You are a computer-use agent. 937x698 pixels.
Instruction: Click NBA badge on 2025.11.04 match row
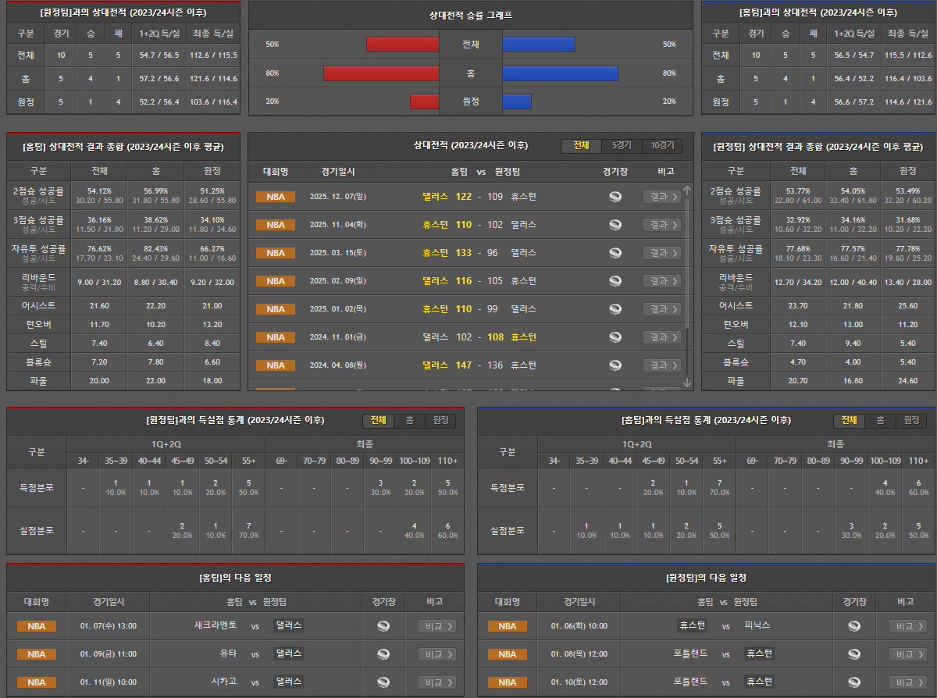pyautogui.click(x=275, y=225)
